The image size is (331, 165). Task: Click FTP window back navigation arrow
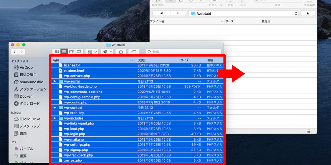coord(161,13)
